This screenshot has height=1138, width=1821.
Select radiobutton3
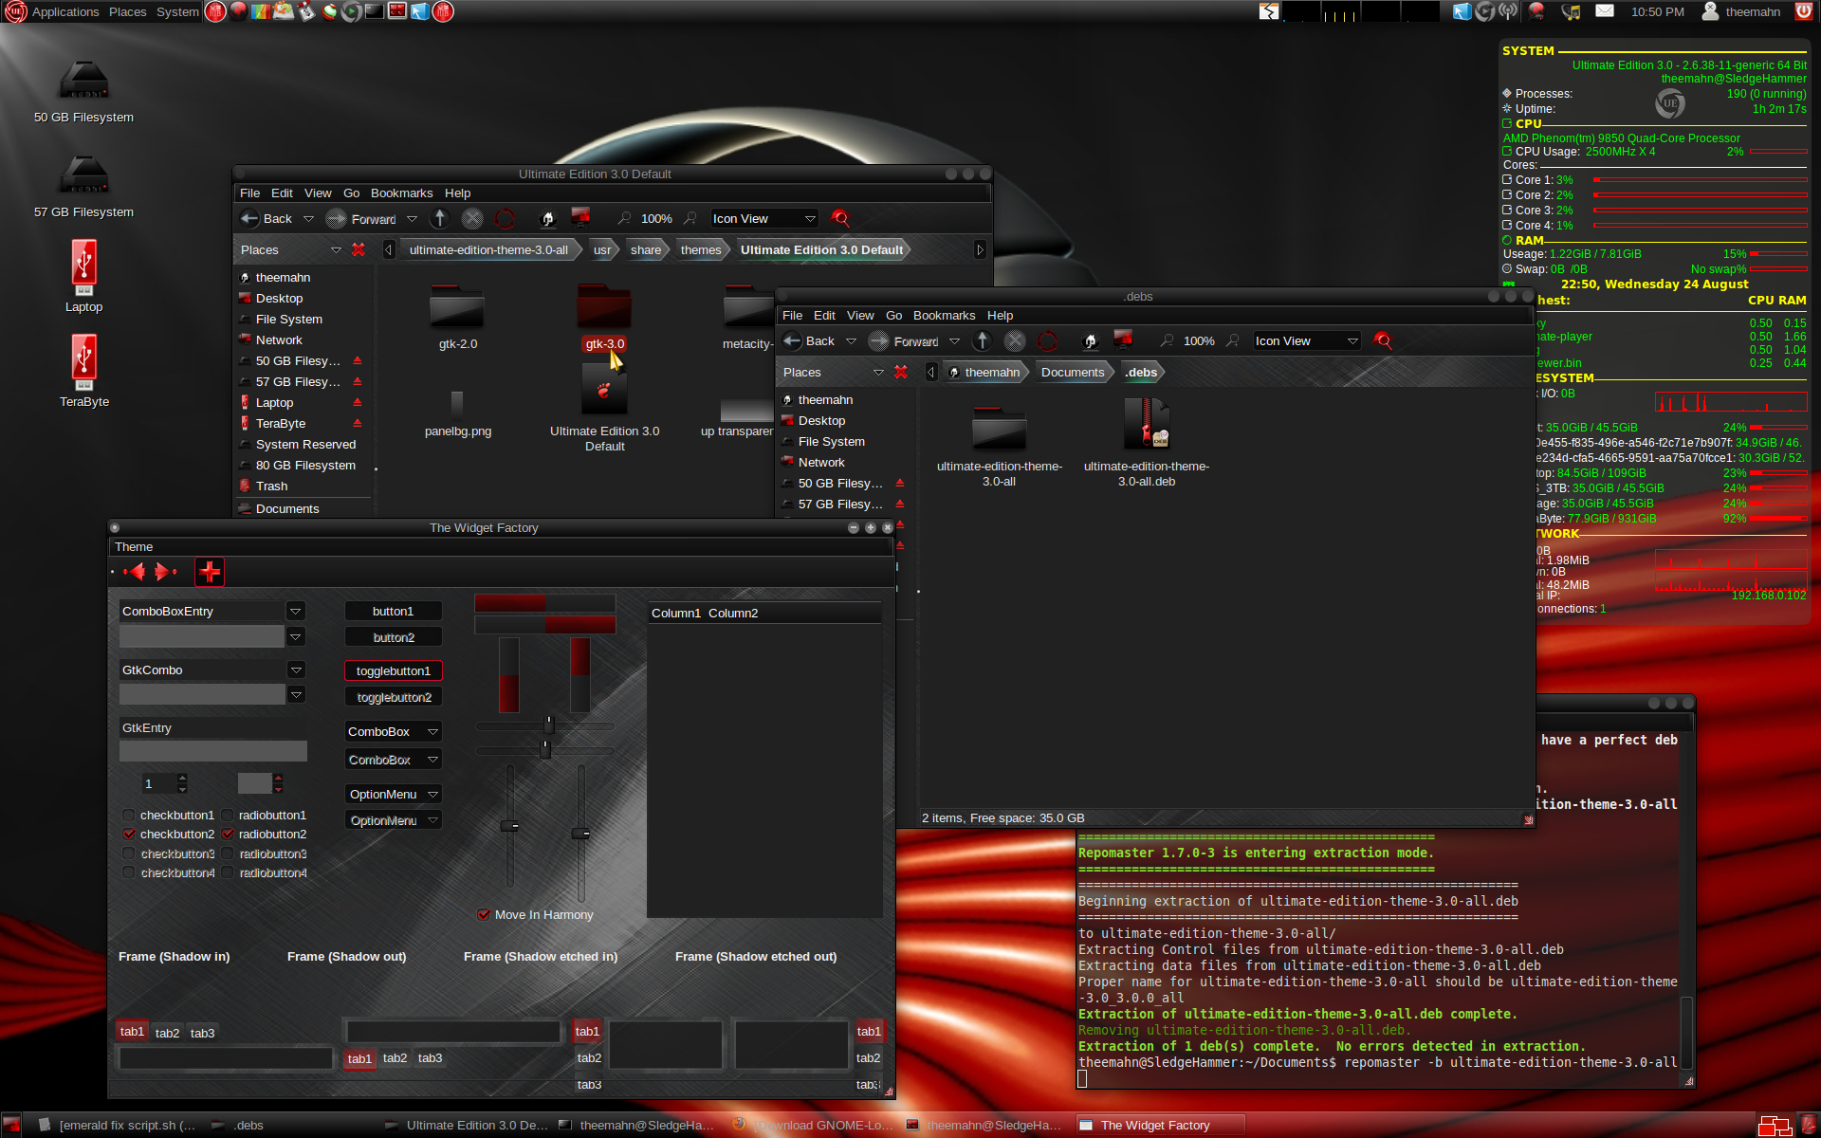pyautogui.click(x=228, y=853)
